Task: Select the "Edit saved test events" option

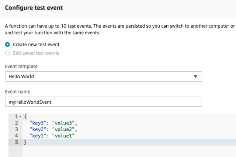Action: pos(7,53)
